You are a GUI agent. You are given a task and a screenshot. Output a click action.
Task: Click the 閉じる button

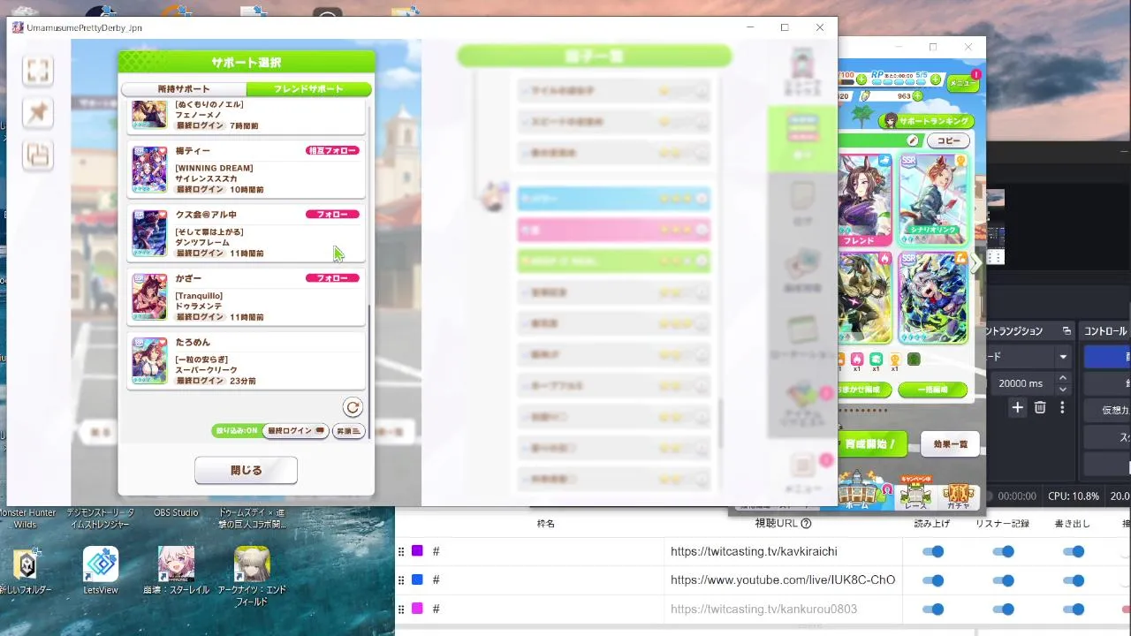pos(246,471)
